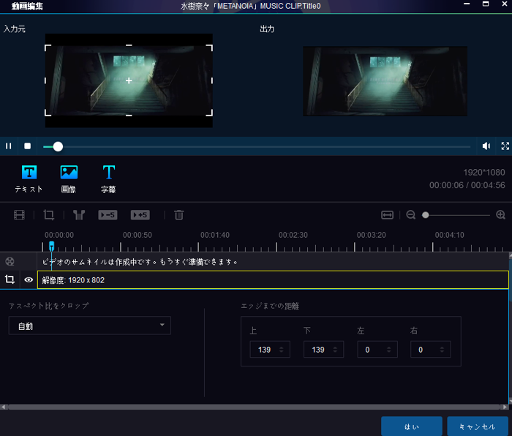Screen dimensions: 512x436
Task: Toggle crop track visibility eye
Action: pos(29,279)
